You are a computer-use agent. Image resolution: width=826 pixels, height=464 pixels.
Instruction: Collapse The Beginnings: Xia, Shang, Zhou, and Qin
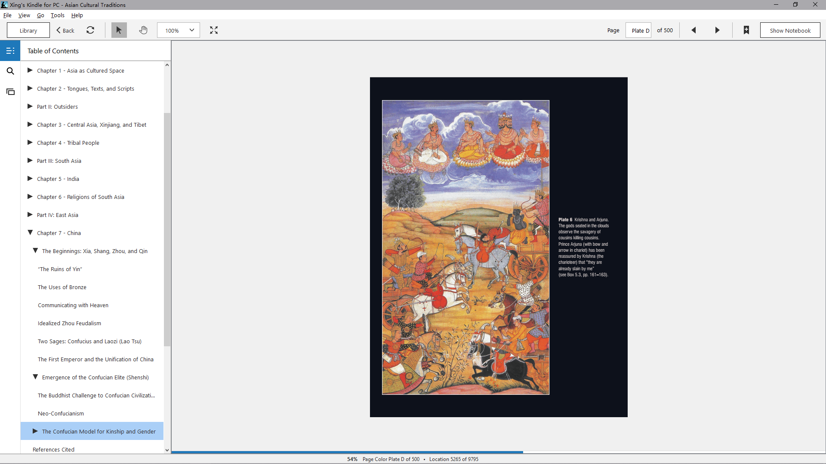click(35, 250)
